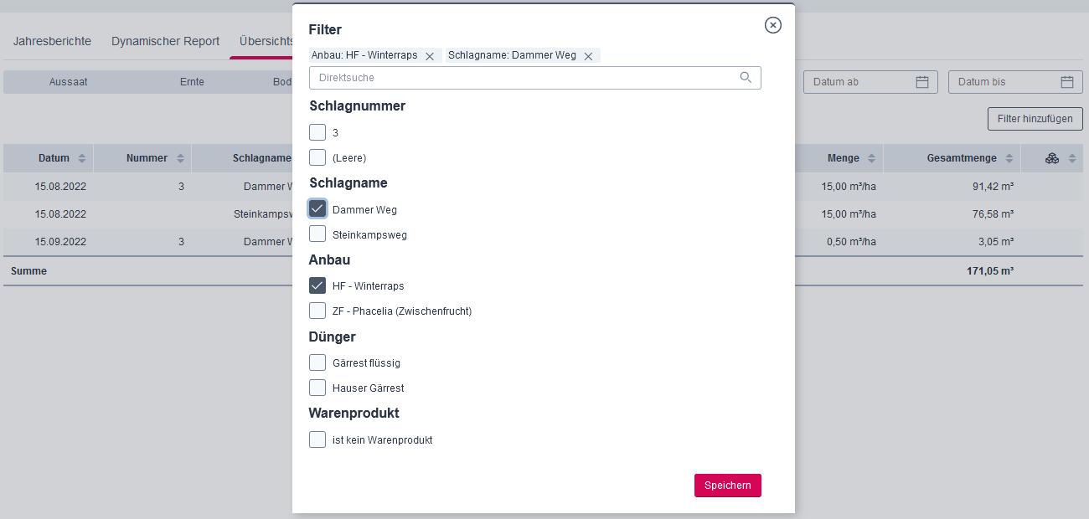Viewport: 1089px width, 519px height.
Task: Sort by the Nummer column arrows
Action: coord(179,158)
